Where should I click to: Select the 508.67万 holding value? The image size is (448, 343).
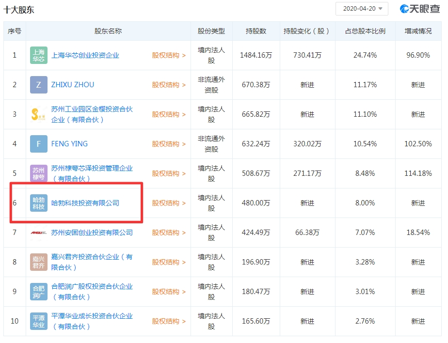click(x=256, y=173)
